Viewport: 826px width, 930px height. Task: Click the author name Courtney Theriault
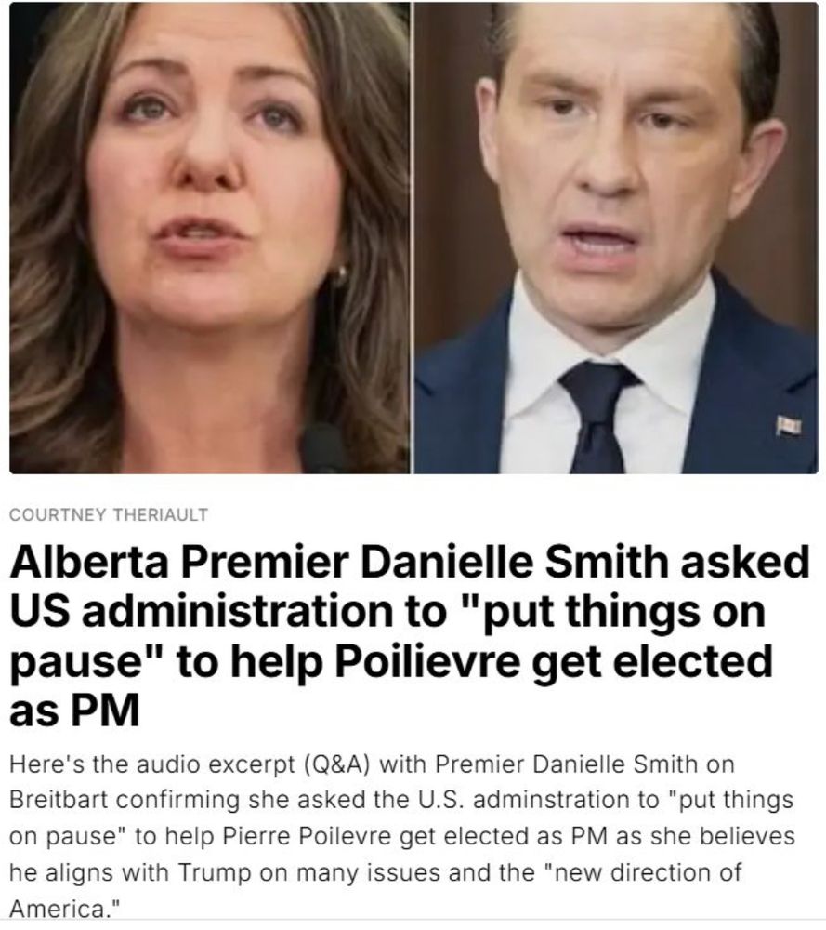pyautogui.click(x=109, y=515)
